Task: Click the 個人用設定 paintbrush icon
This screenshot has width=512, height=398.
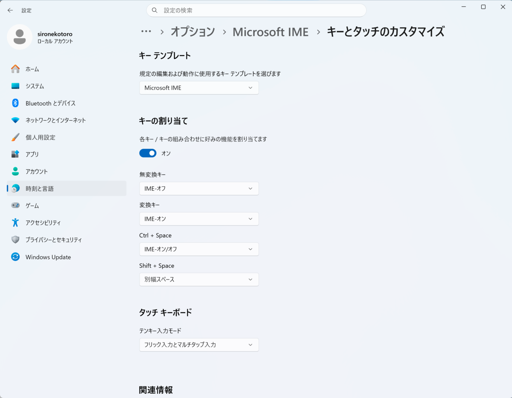Action: (x=15, y=137)
